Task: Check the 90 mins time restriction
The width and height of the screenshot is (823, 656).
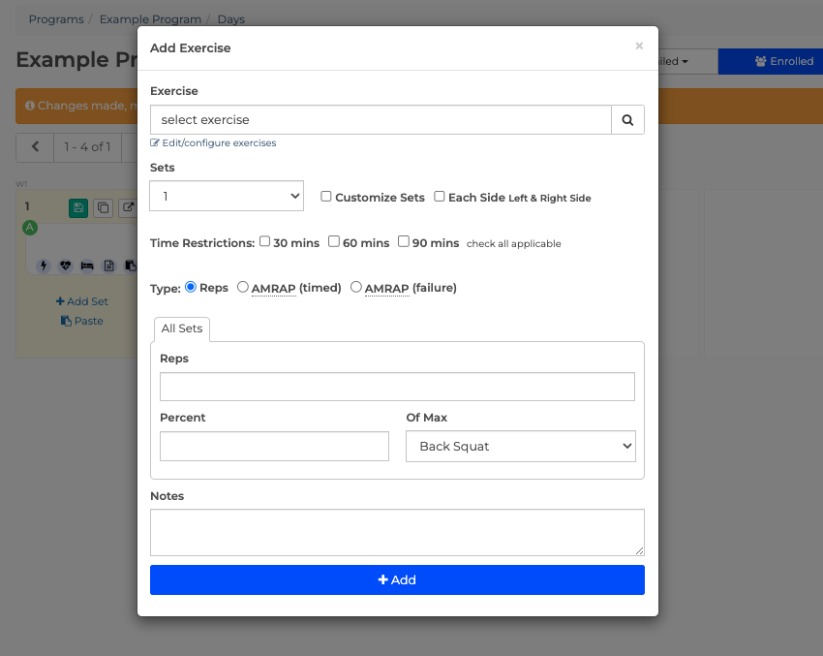Action: pyautogui.click(x=403, y=241)
